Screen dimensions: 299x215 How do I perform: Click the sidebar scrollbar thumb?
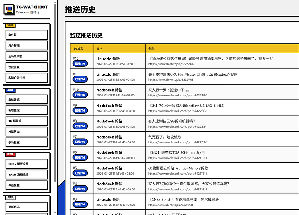(55, 93)
